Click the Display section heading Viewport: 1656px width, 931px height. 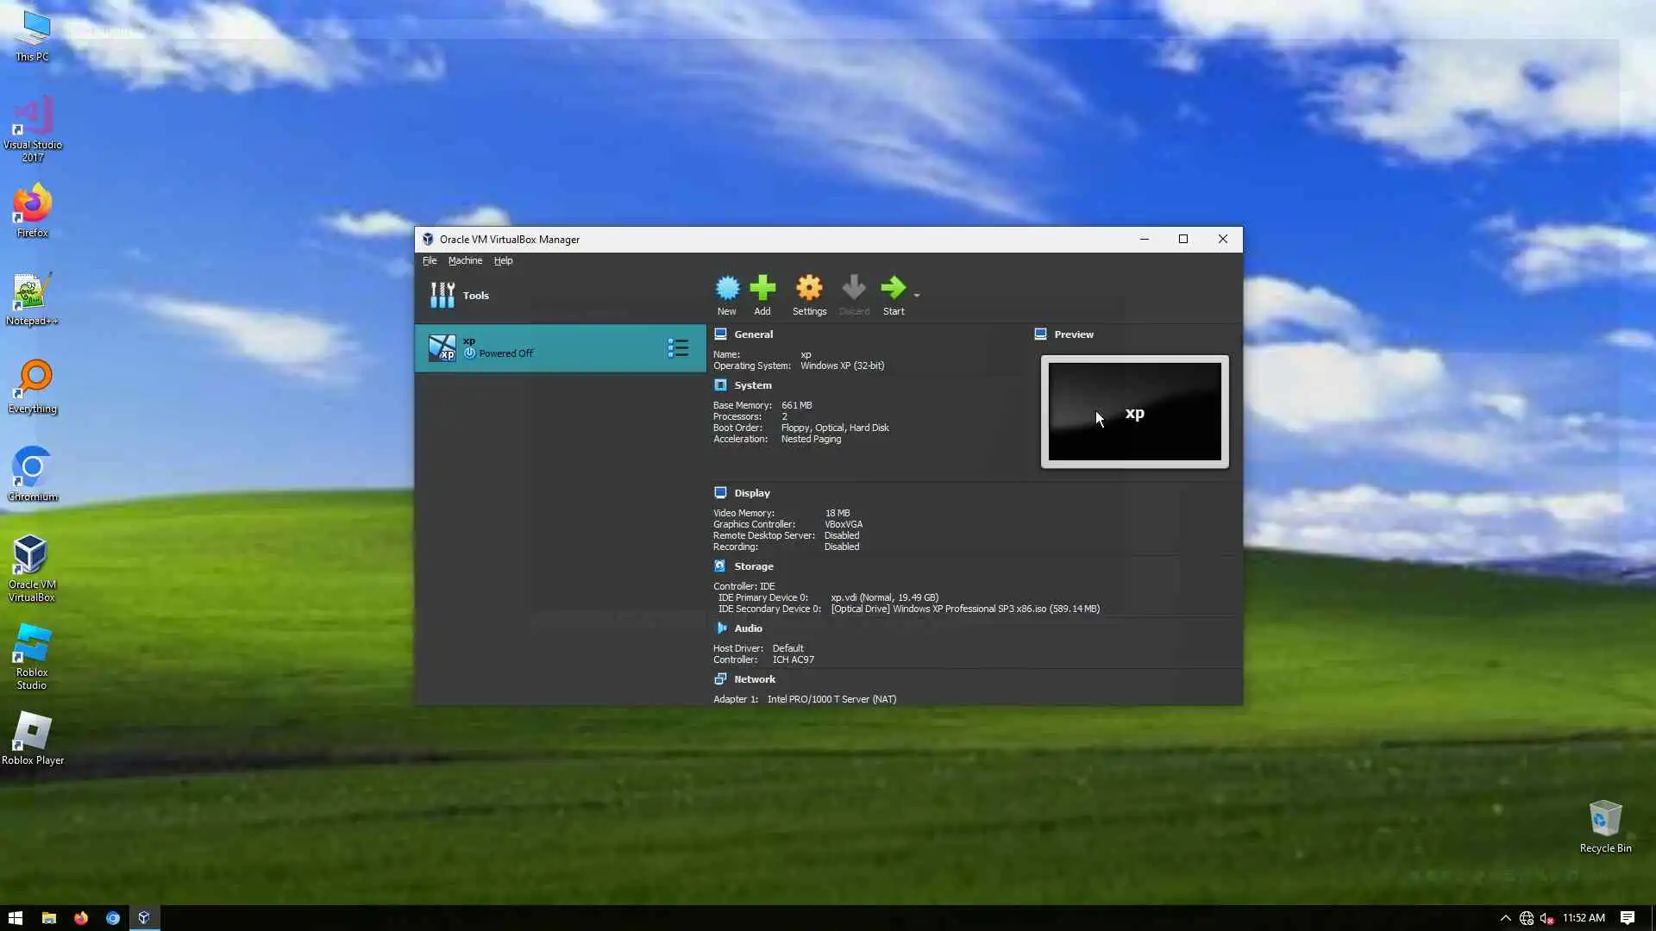[752, 493]
